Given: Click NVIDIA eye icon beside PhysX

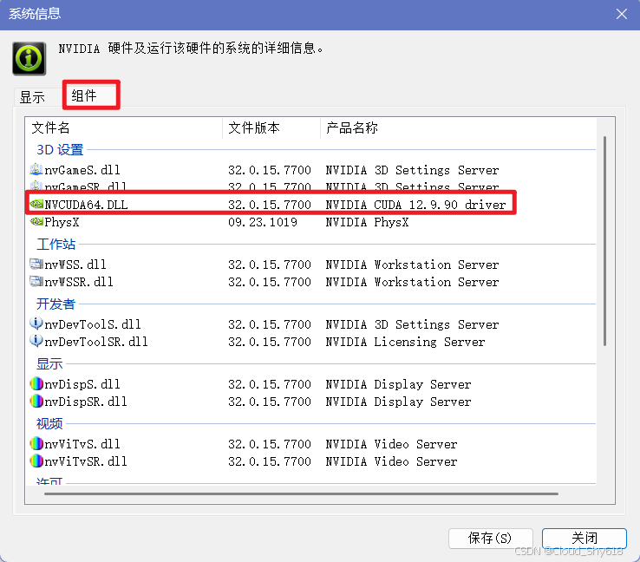Looking at the screenshot, I should pyautogui.click(x=36, y=222).
